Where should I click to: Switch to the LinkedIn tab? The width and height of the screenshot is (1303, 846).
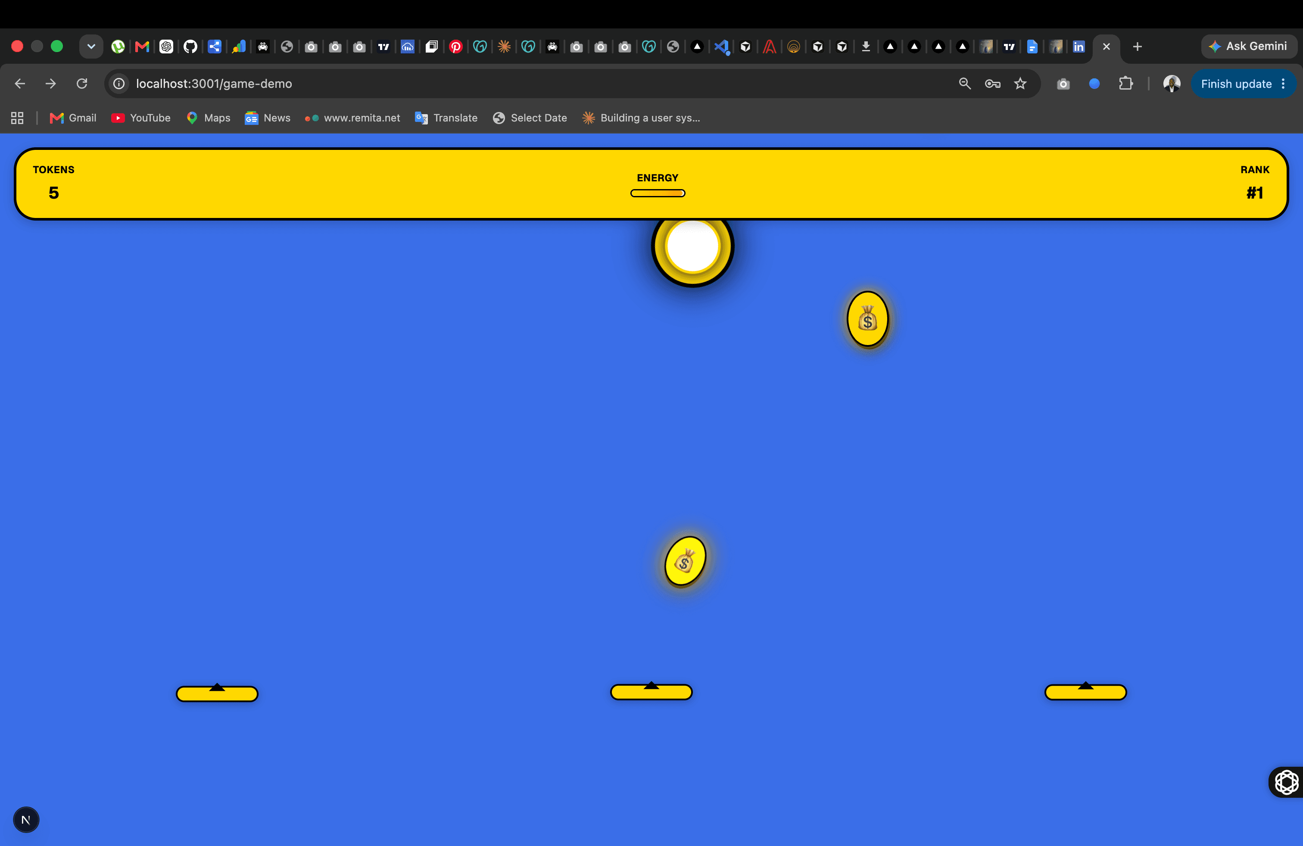click(1079, 47)
